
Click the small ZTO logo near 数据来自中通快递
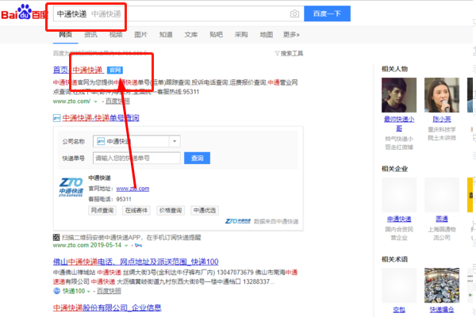point(238,221)
